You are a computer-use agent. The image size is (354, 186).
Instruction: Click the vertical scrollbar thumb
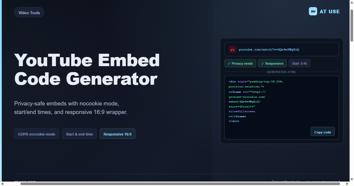[x=352, y=26]
